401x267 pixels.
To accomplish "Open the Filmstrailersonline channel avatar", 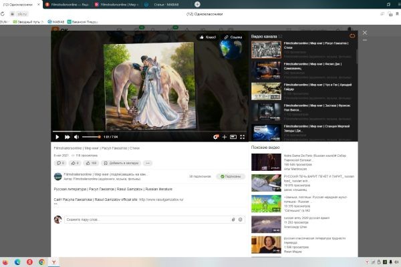I will (58, 176).
